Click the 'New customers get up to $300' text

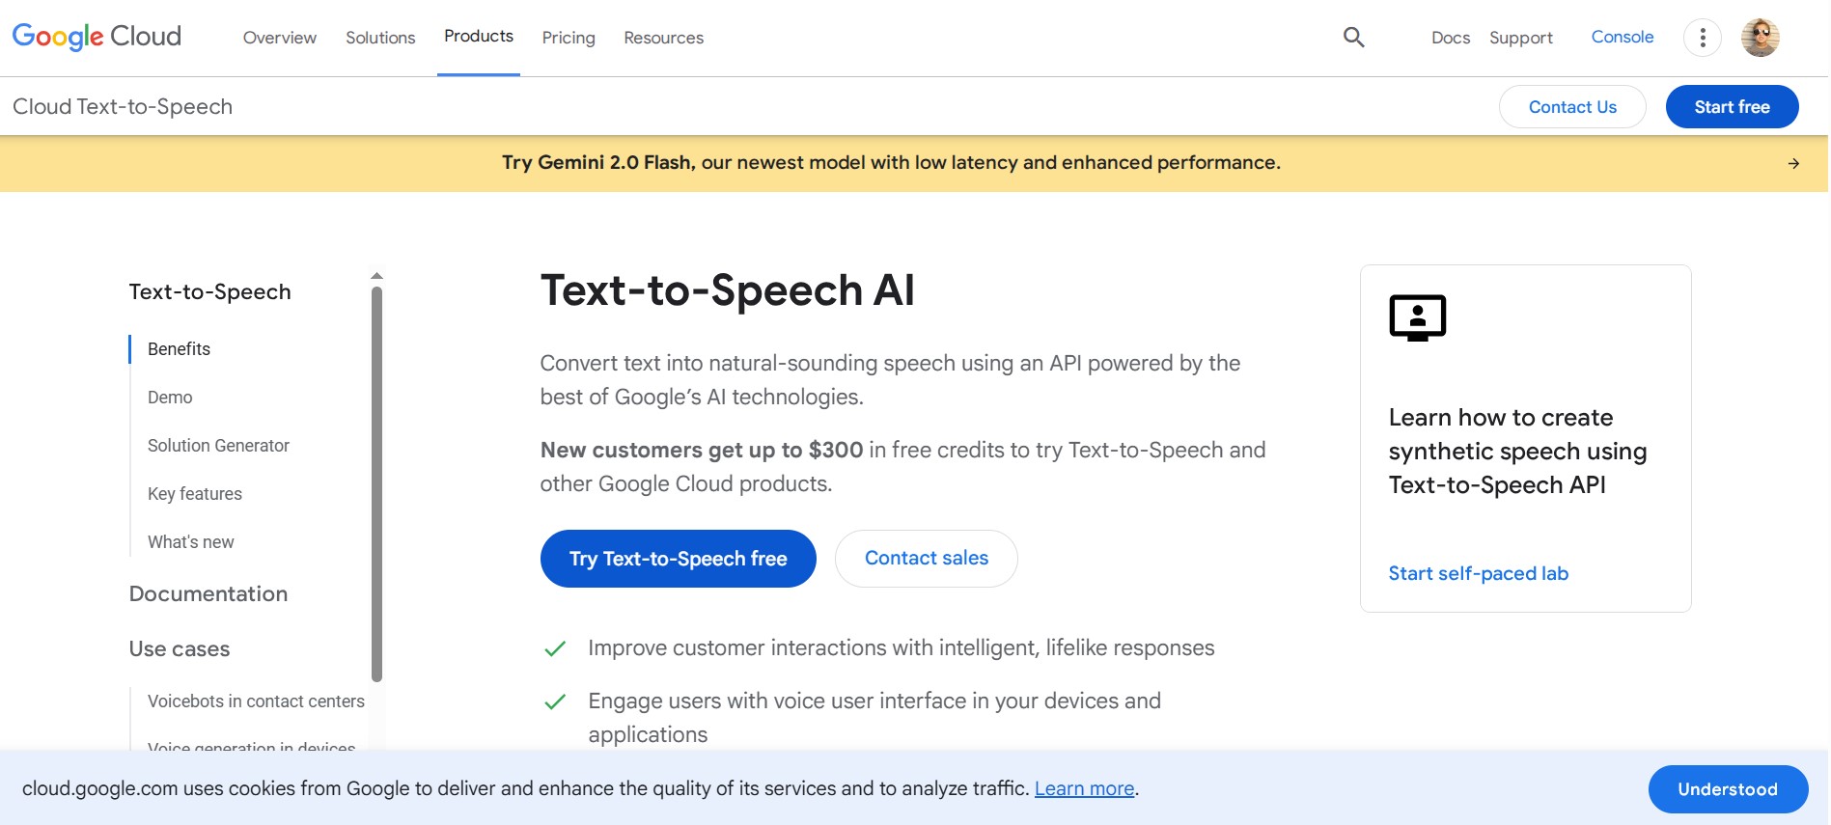tap(702, 450)
